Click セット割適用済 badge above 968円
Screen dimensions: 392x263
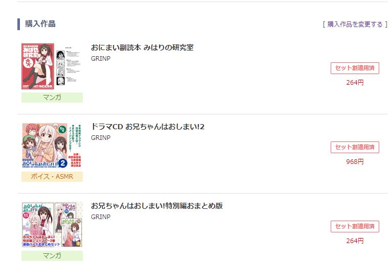pyautogui.click(x=355, y=148)
